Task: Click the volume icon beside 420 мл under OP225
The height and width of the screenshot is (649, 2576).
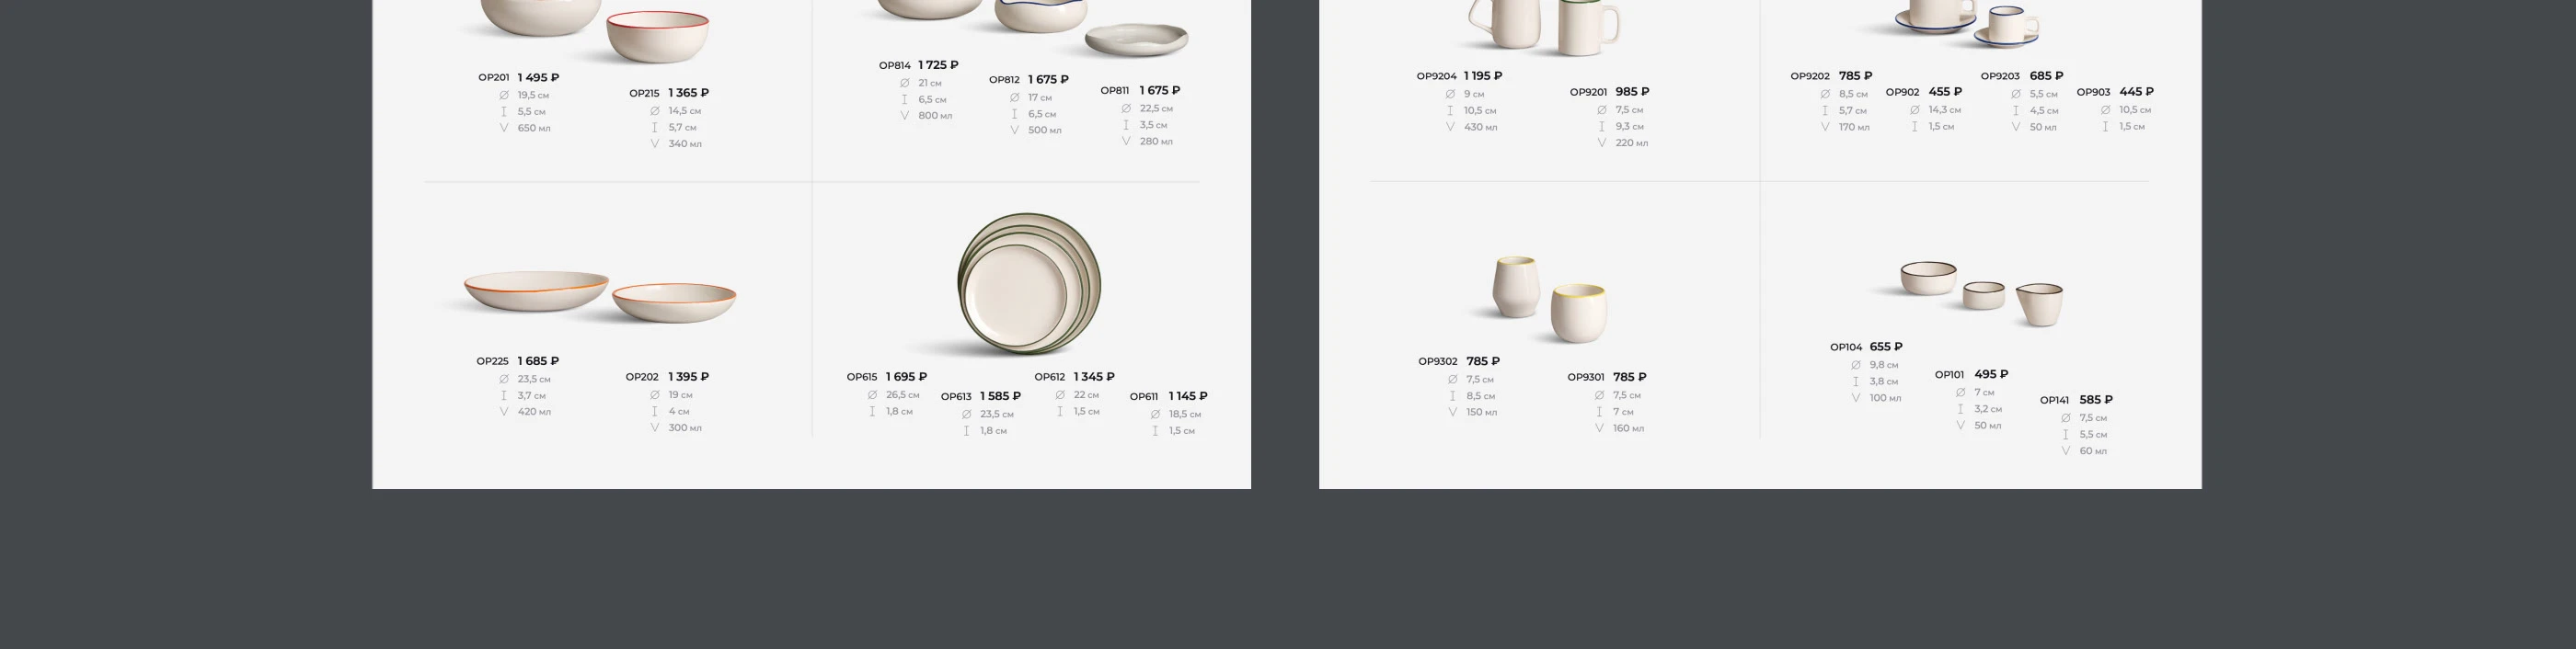Action: point(504,411)
